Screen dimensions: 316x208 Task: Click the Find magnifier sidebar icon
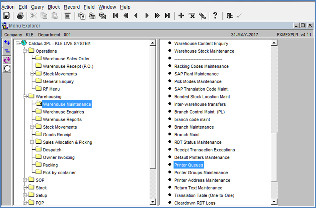[x=7, y=69]
